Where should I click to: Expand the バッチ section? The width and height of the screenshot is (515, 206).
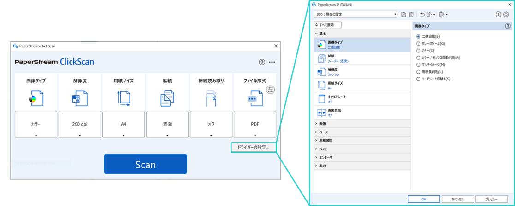(362, 149)
